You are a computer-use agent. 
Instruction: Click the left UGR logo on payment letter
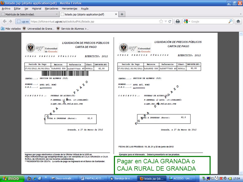point(42,48)
